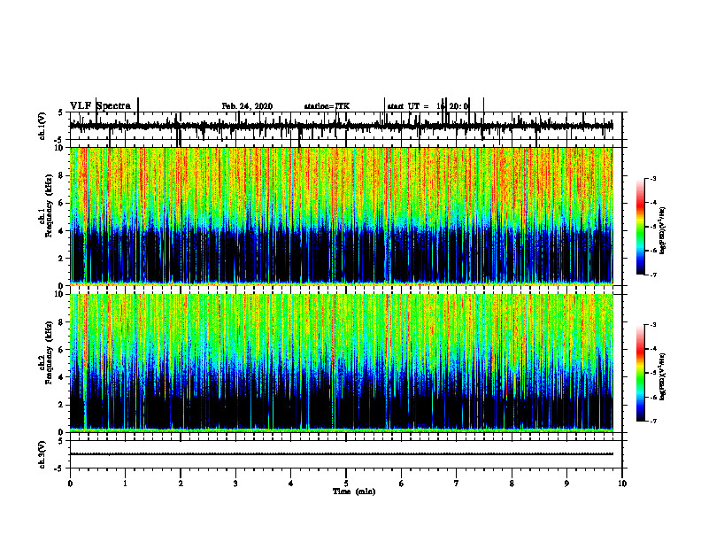Click the '10' time axis tick label

(x=622, y=484)
